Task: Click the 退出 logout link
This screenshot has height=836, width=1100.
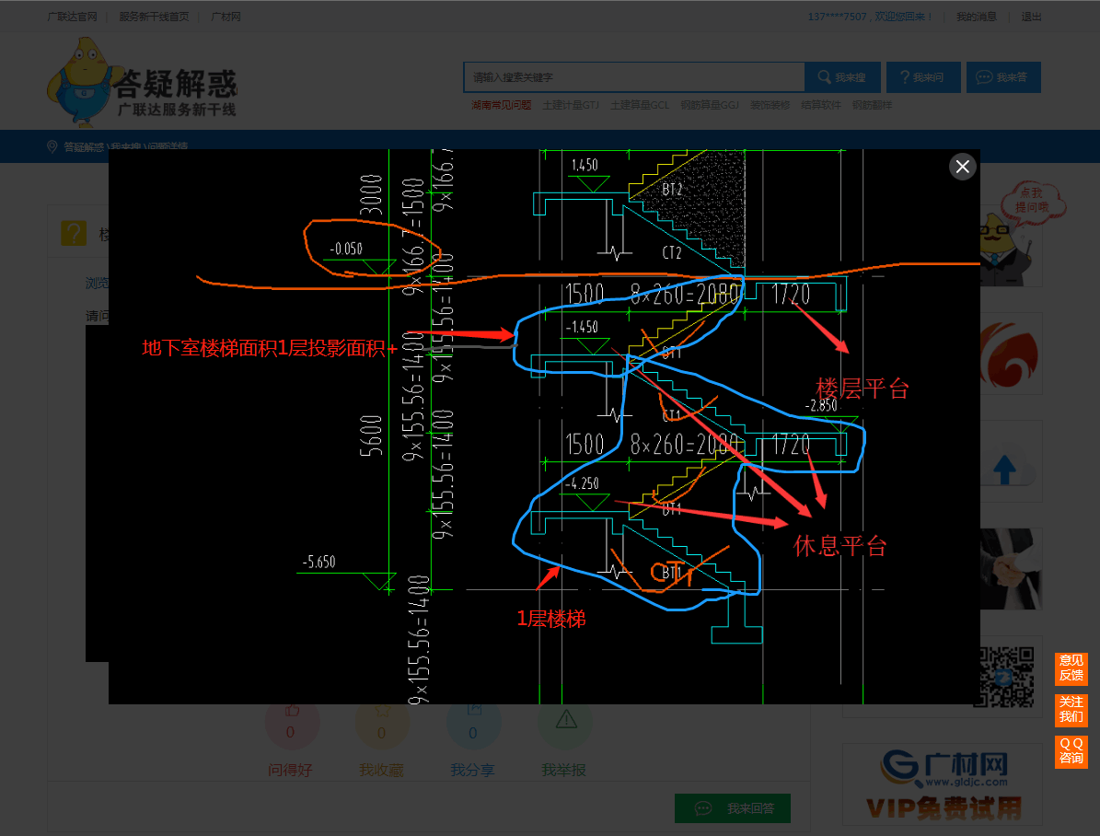Action: [1031, 17]
